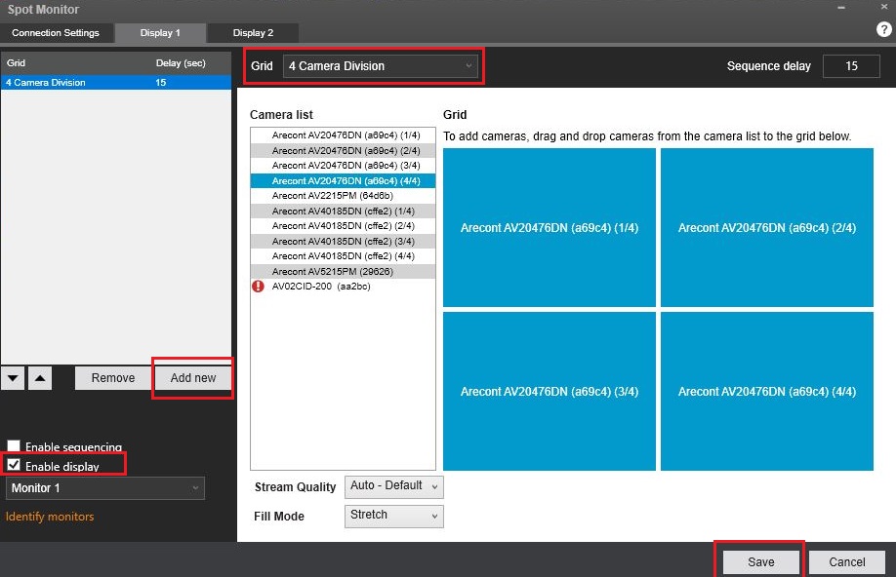The image size is (896, 577).
Task: Click the grid tile showing camera (4/4)
Action: tap(767, 392)
